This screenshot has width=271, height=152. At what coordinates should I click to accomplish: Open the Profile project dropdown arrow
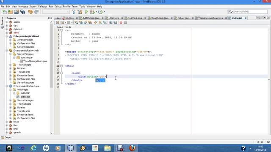[x=104, y=12]
